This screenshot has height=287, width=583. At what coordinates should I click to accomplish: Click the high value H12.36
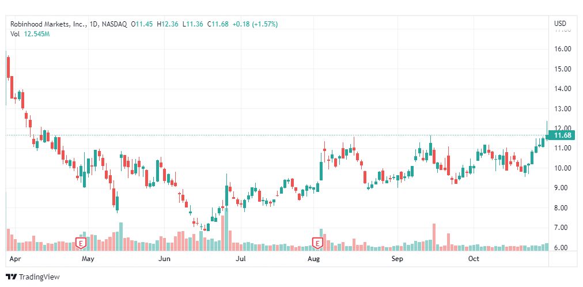pyautogui.click(x=167, y=24)
